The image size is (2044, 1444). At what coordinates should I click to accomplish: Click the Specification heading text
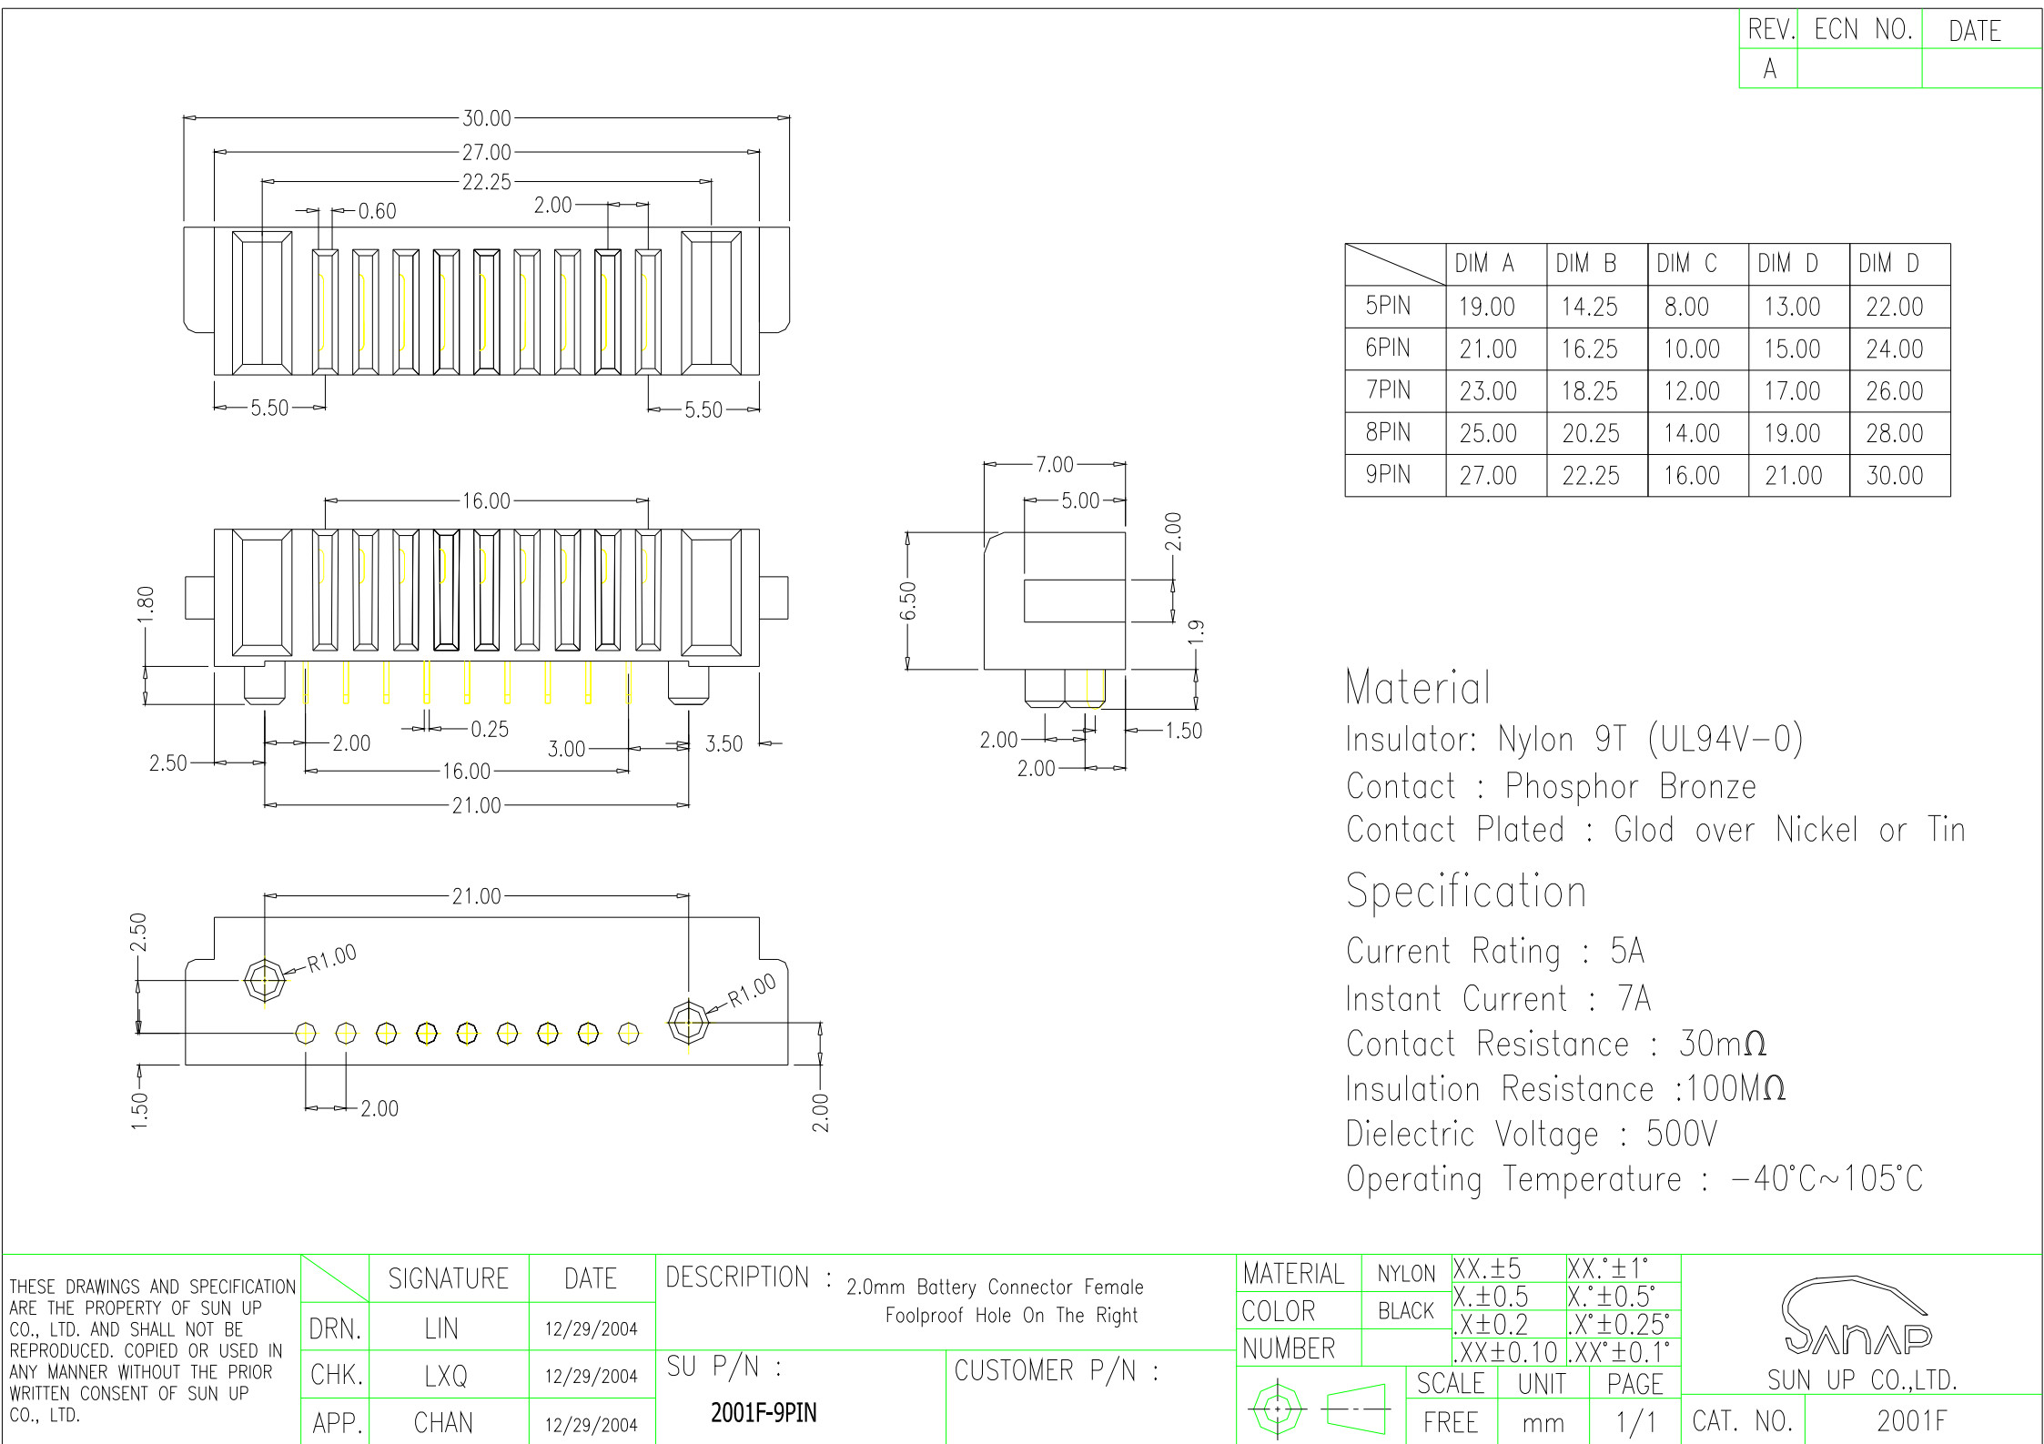[x=1466, y=892]
